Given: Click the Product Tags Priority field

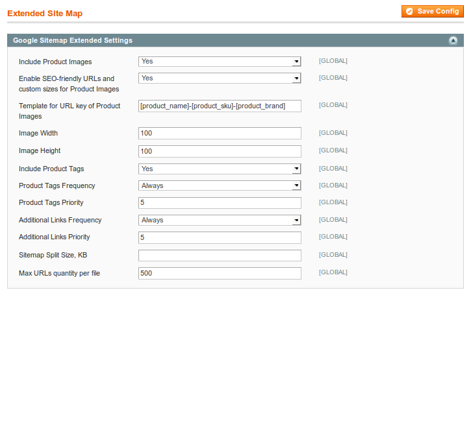Looking at the screenshot, I should click(x=220, y=203).
